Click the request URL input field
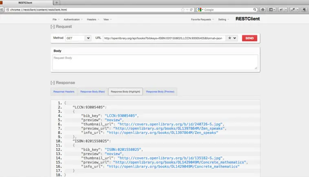 tap(164, 38)
